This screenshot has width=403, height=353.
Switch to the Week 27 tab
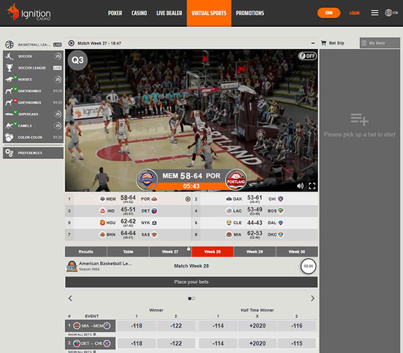[x=170, y=252]
